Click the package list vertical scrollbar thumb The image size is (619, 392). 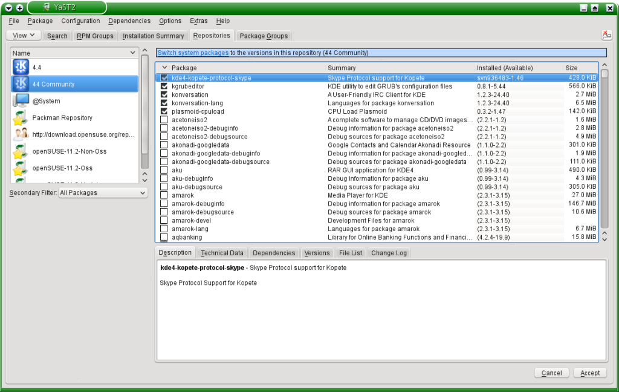tap(604, 74)
